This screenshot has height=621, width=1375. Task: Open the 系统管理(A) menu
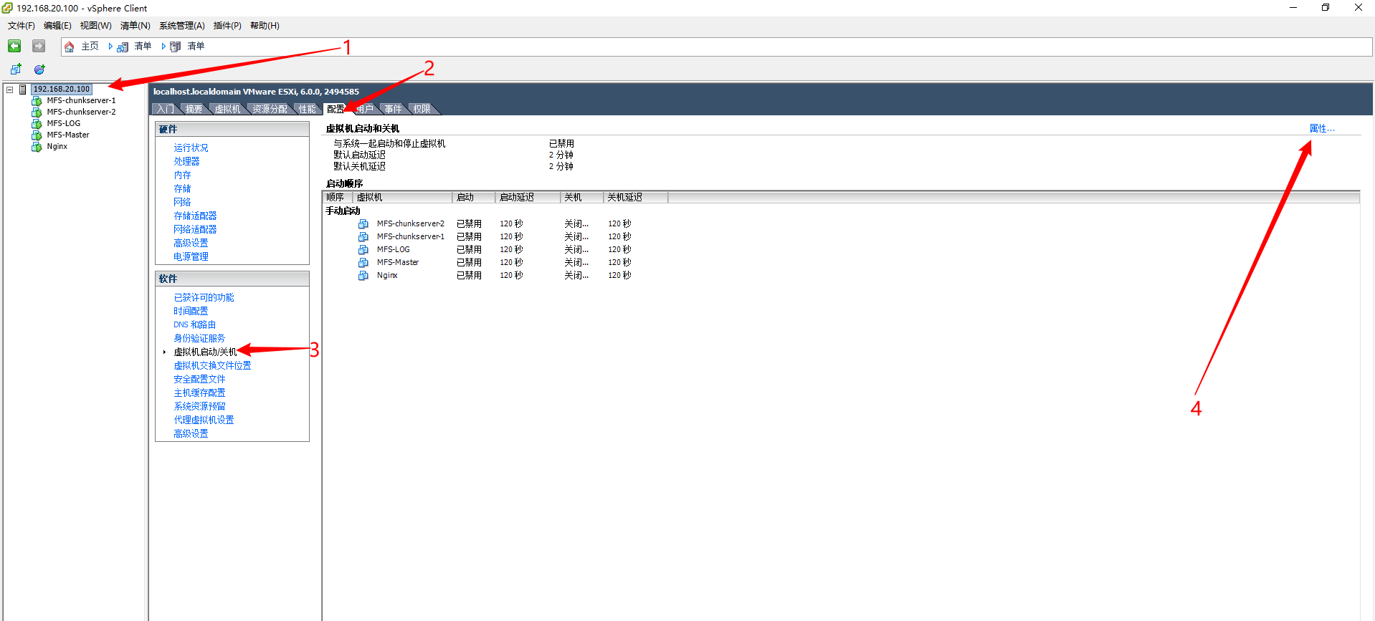coord(181,26)
